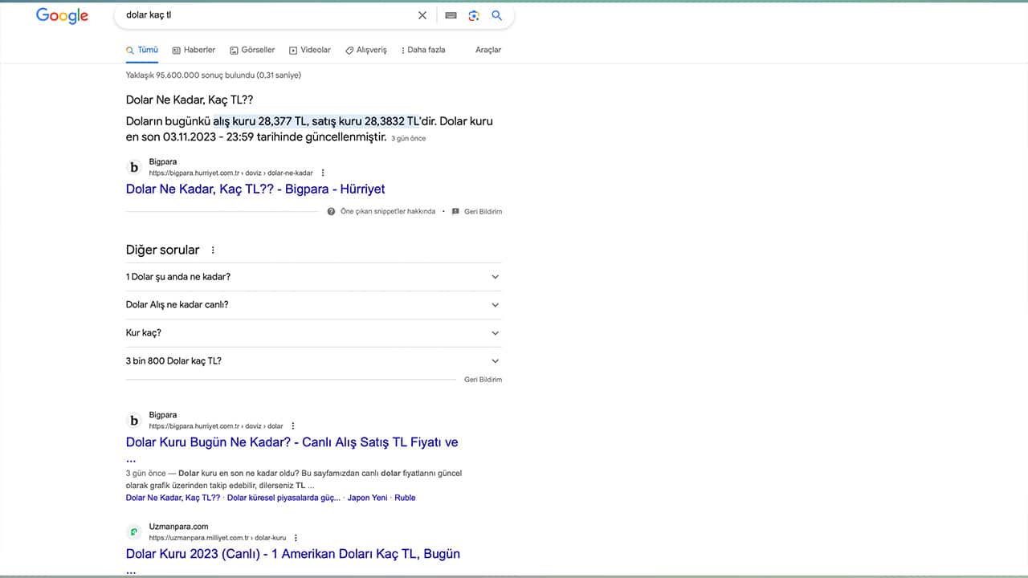Switch to the Görseller tab
This screenshot has height=578, width=1028.
click(x=252, y=50)
